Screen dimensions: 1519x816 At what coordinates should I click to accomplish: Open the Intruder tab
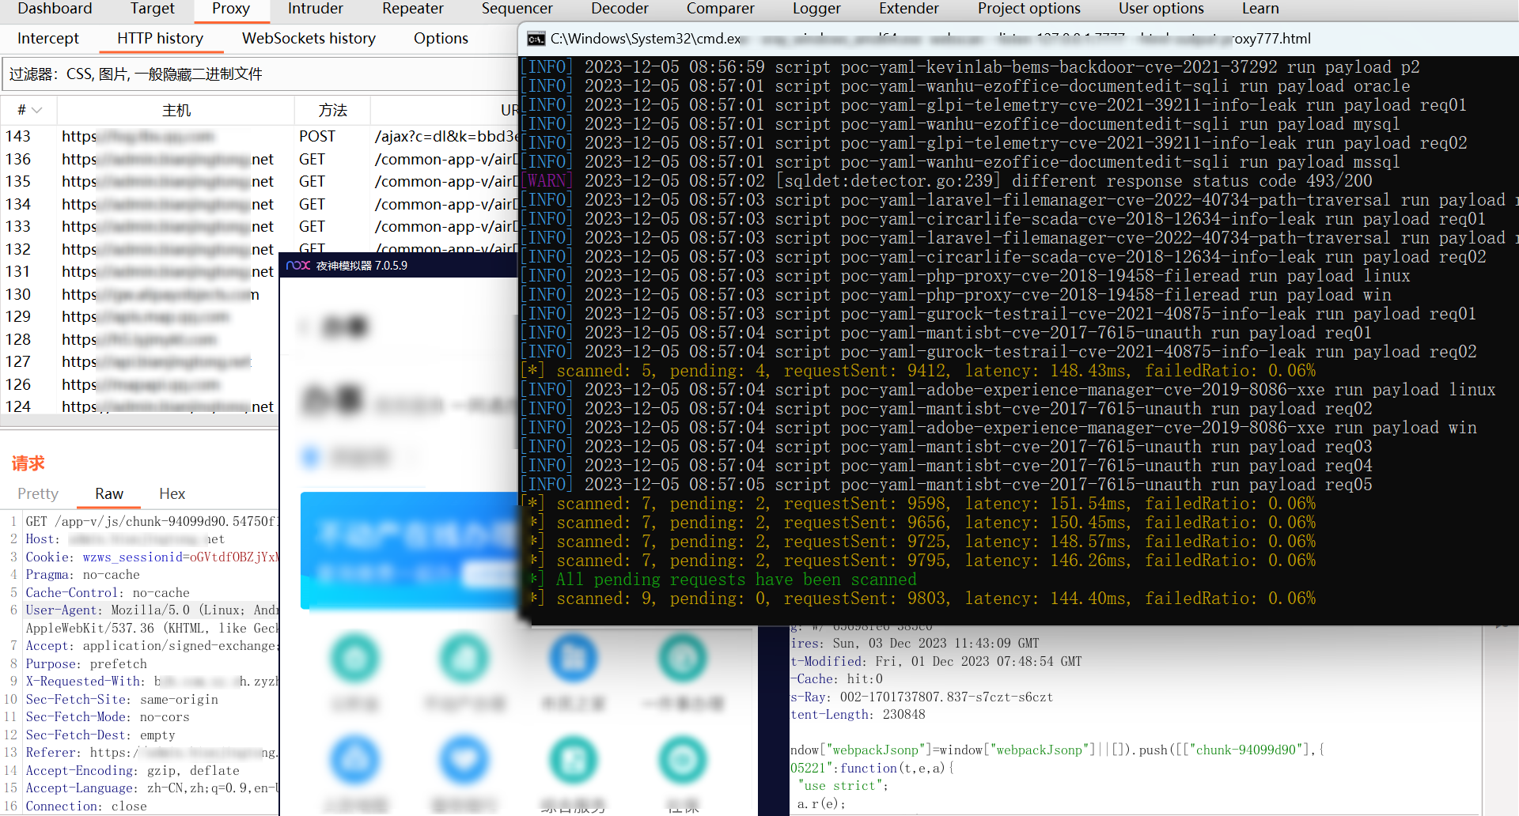pos(316,9)
